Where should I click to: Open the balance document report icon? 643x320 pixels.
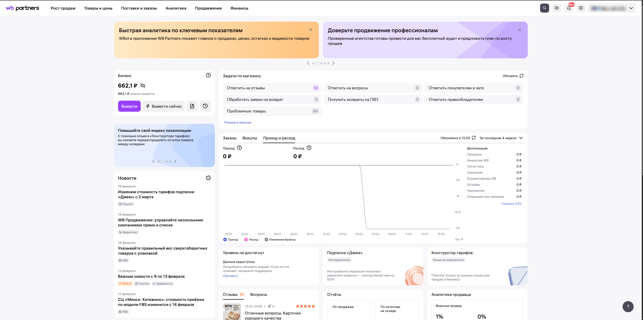192,106
